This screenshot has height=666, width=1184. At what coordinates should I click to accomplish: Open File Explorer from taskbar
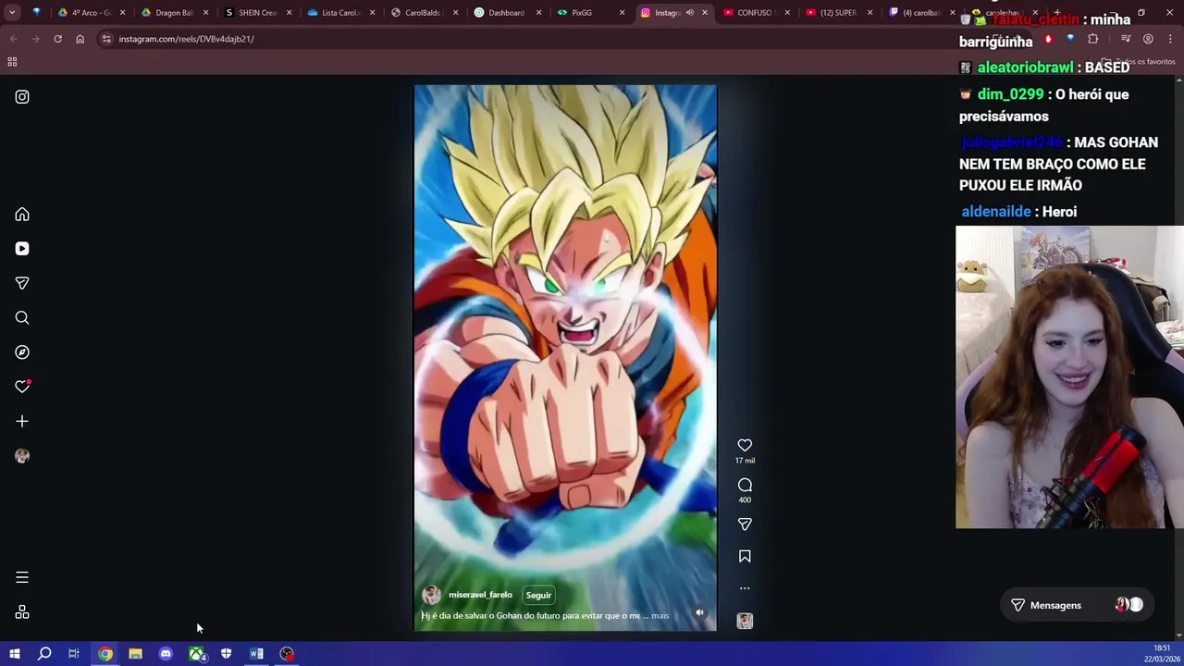135,654
